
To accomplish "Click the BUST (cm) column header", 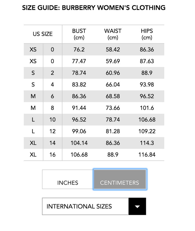I will [79, 34].
